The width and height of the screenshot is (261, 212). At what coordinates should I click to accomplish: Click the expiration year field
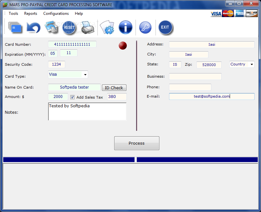pyautogui.click(x=69, y=53)
